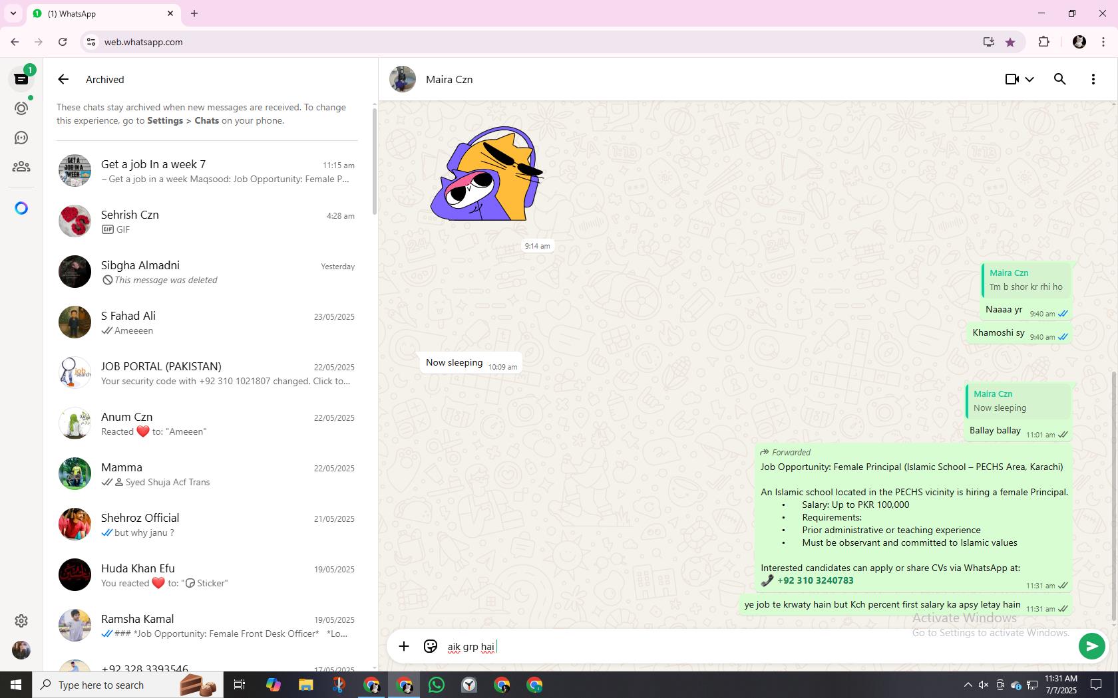This screenshot has height=698, width=1118.
Task: Click the 'Khamoshi sy' sent message
Action: 1019,333
